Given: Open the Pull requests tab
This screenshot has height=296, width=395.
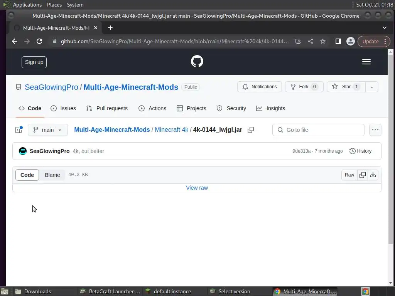Looking at the screenshot, I should (x=107, y=108).
